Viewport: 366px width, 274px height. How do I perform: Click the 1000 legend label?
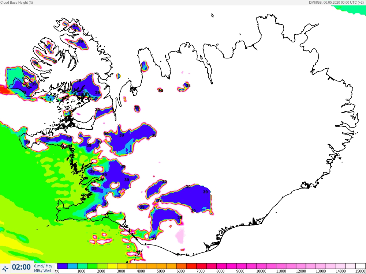[x=81, y=271]
